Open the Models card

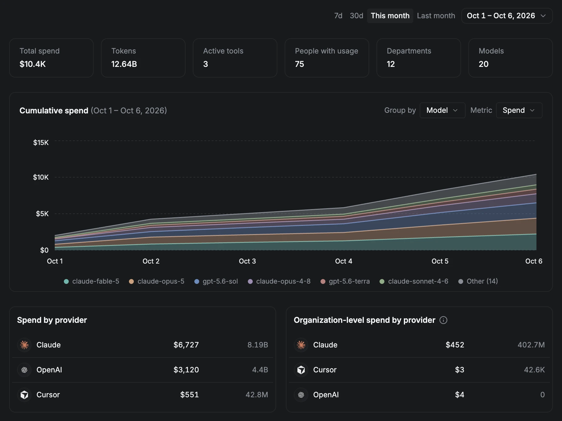[511, 58]
